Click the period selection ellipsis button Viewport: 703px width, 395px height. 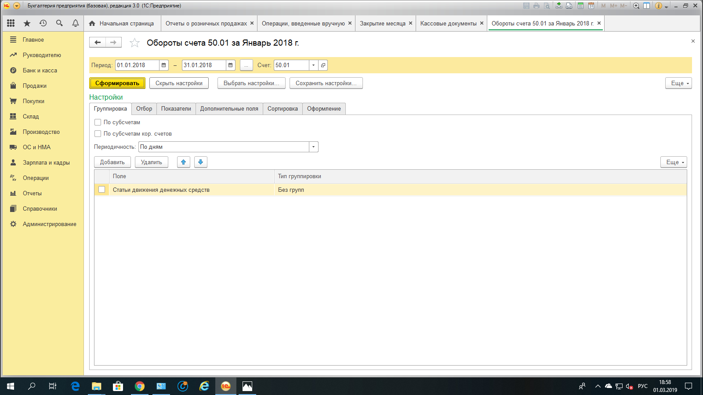[x=246, y=65]
